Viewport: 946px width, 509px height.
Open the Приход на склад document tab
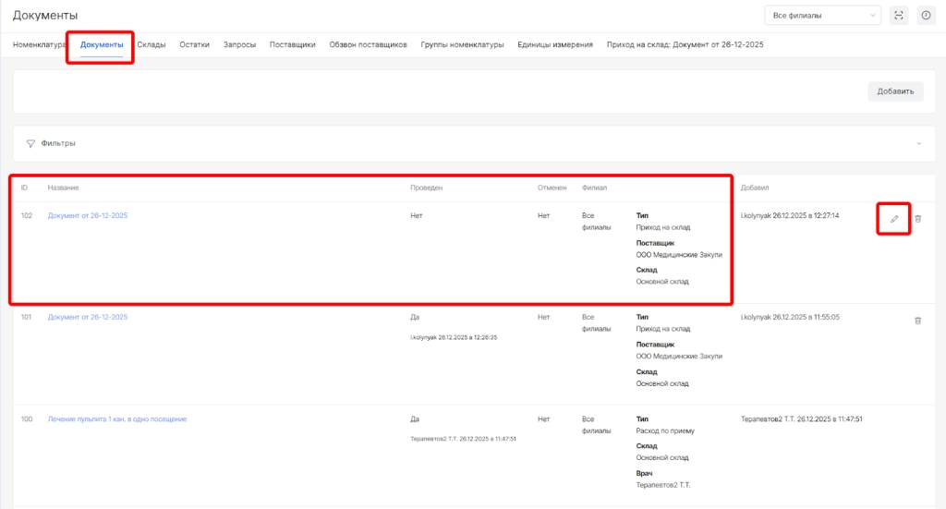click(685, 44)
